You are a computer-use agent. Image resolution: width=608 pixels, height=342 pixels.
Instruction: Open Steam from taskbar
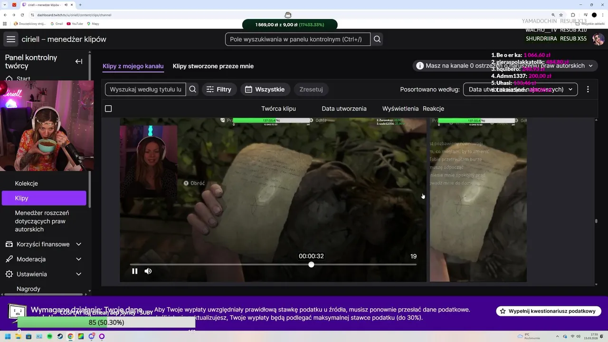tap(60, 336)
